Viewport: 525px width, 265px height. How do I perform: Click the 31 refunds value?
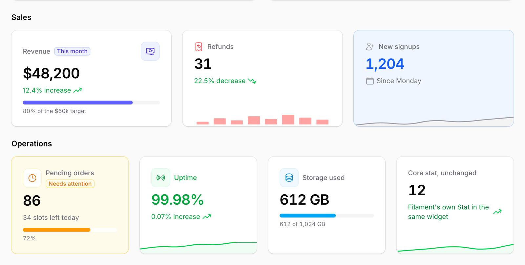click(203, 64)
